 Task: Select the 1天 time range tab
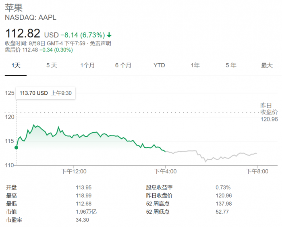coord(16,65)
